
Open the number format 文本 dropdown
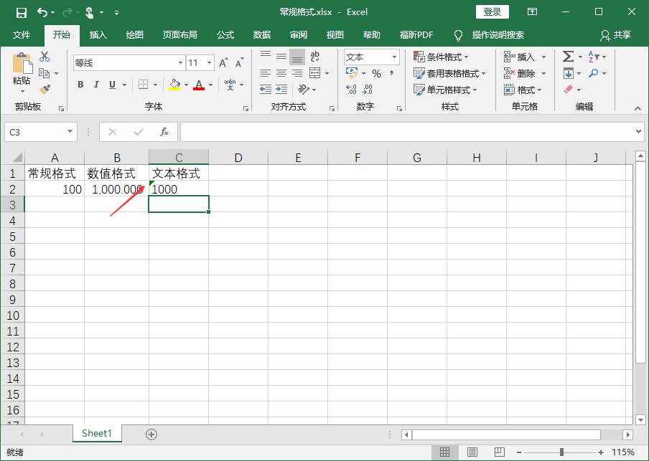point(394,57)
